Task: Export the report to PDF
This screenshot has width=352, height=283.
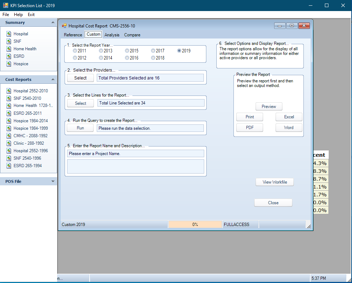Action: pyautogui.click(x=250, y=128)
